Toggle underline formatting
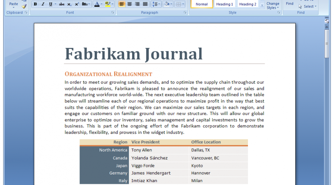Image resolution: width=334 pixels, height=185 pixels. 50,4
